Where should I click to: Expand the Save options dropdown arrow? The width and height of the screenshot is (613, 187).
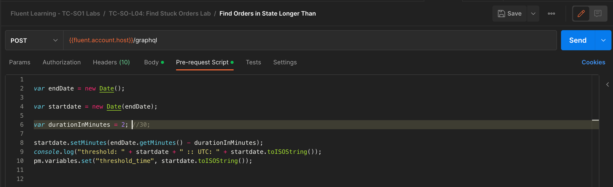(533, 14)
